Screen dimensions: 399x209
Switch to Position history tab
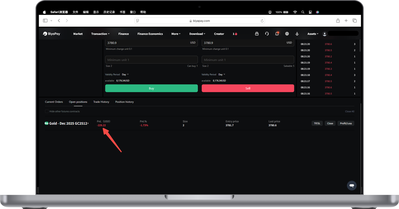[124, 102]
